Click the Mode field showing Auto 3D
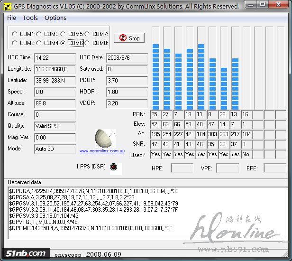Screen dimensions: 292x261 [55, 149]
